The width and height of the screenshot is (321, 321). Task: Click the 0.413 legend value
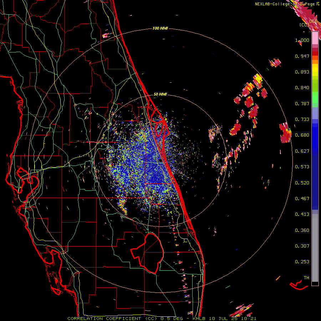click(302, 214)
